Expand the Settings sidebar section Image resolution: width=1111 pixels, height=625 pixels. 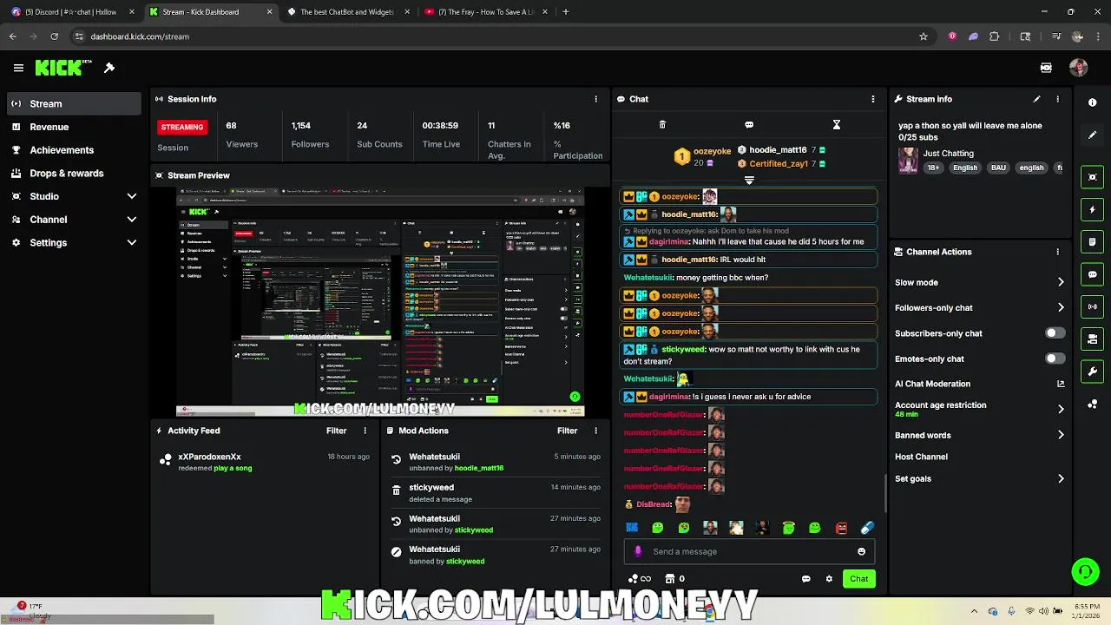click(x=132, y=243)
